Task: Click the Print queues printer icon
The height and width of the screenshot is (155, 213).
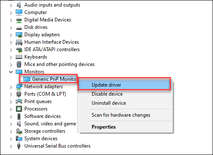Action: [x=19, y=101]
